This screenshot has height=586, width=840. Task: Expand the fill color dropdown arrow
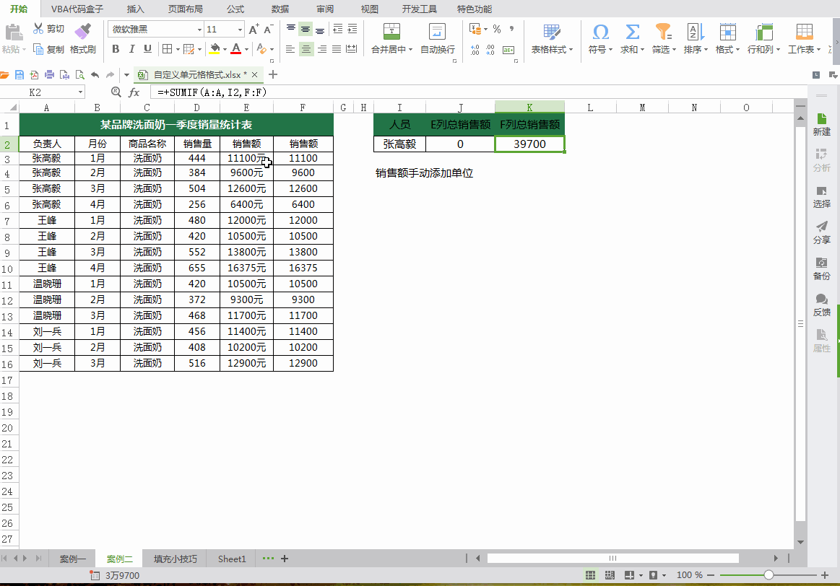pos(225,49)
